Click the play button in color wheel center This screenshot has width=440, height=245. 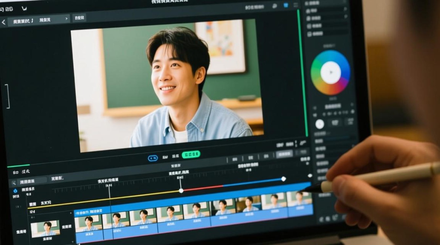[331, 73]
